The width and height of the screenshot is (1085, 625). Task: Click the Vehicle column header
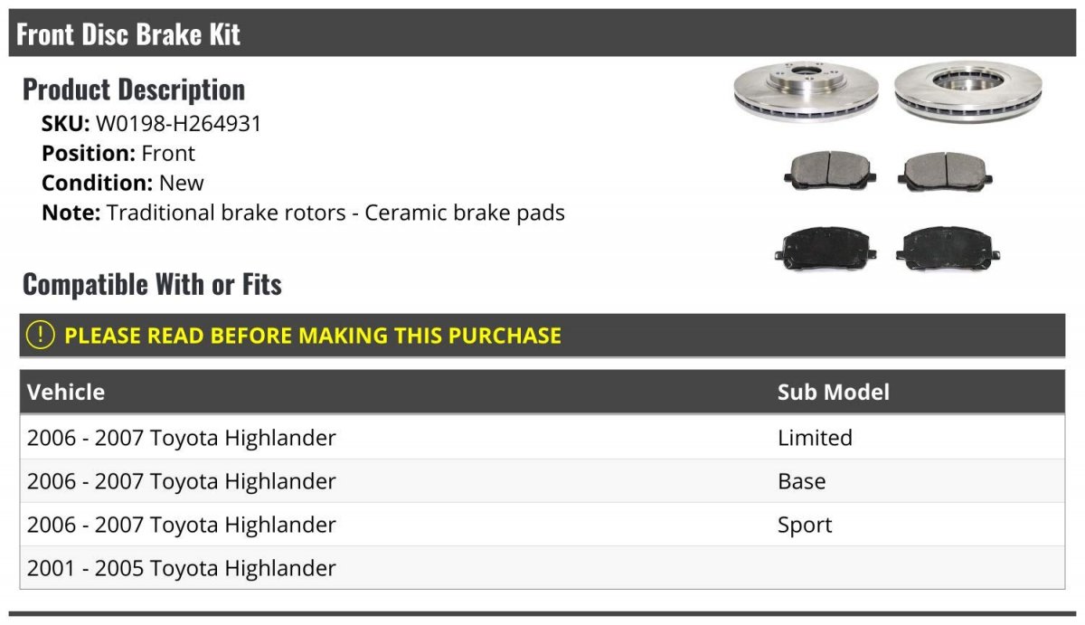(x=66, y=392)
